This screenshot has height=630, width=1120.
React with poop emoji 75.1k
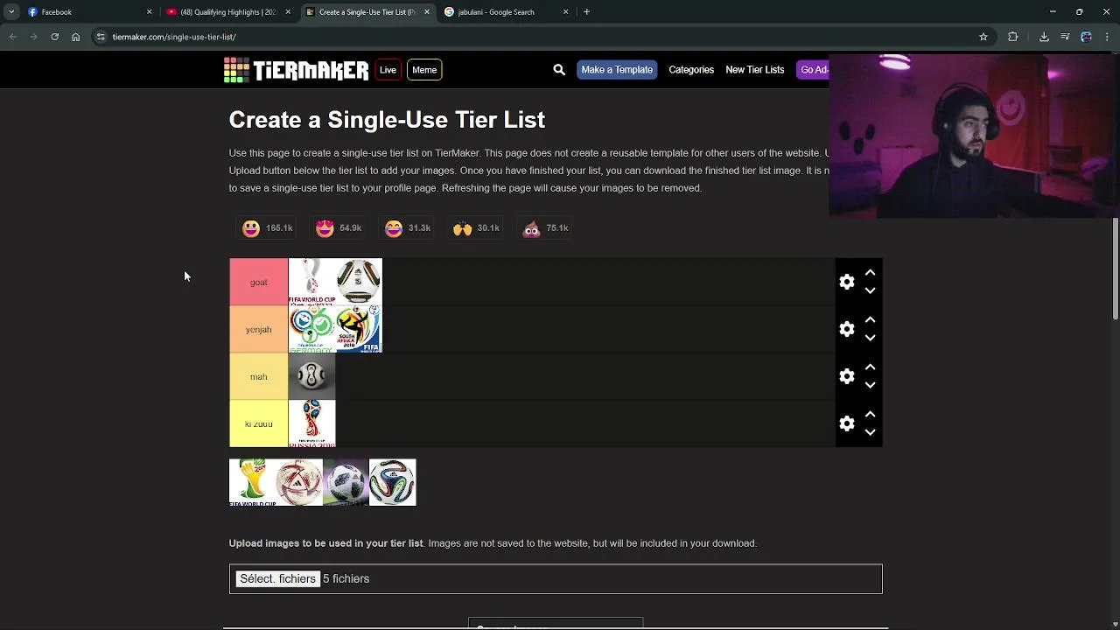[546, 228]
